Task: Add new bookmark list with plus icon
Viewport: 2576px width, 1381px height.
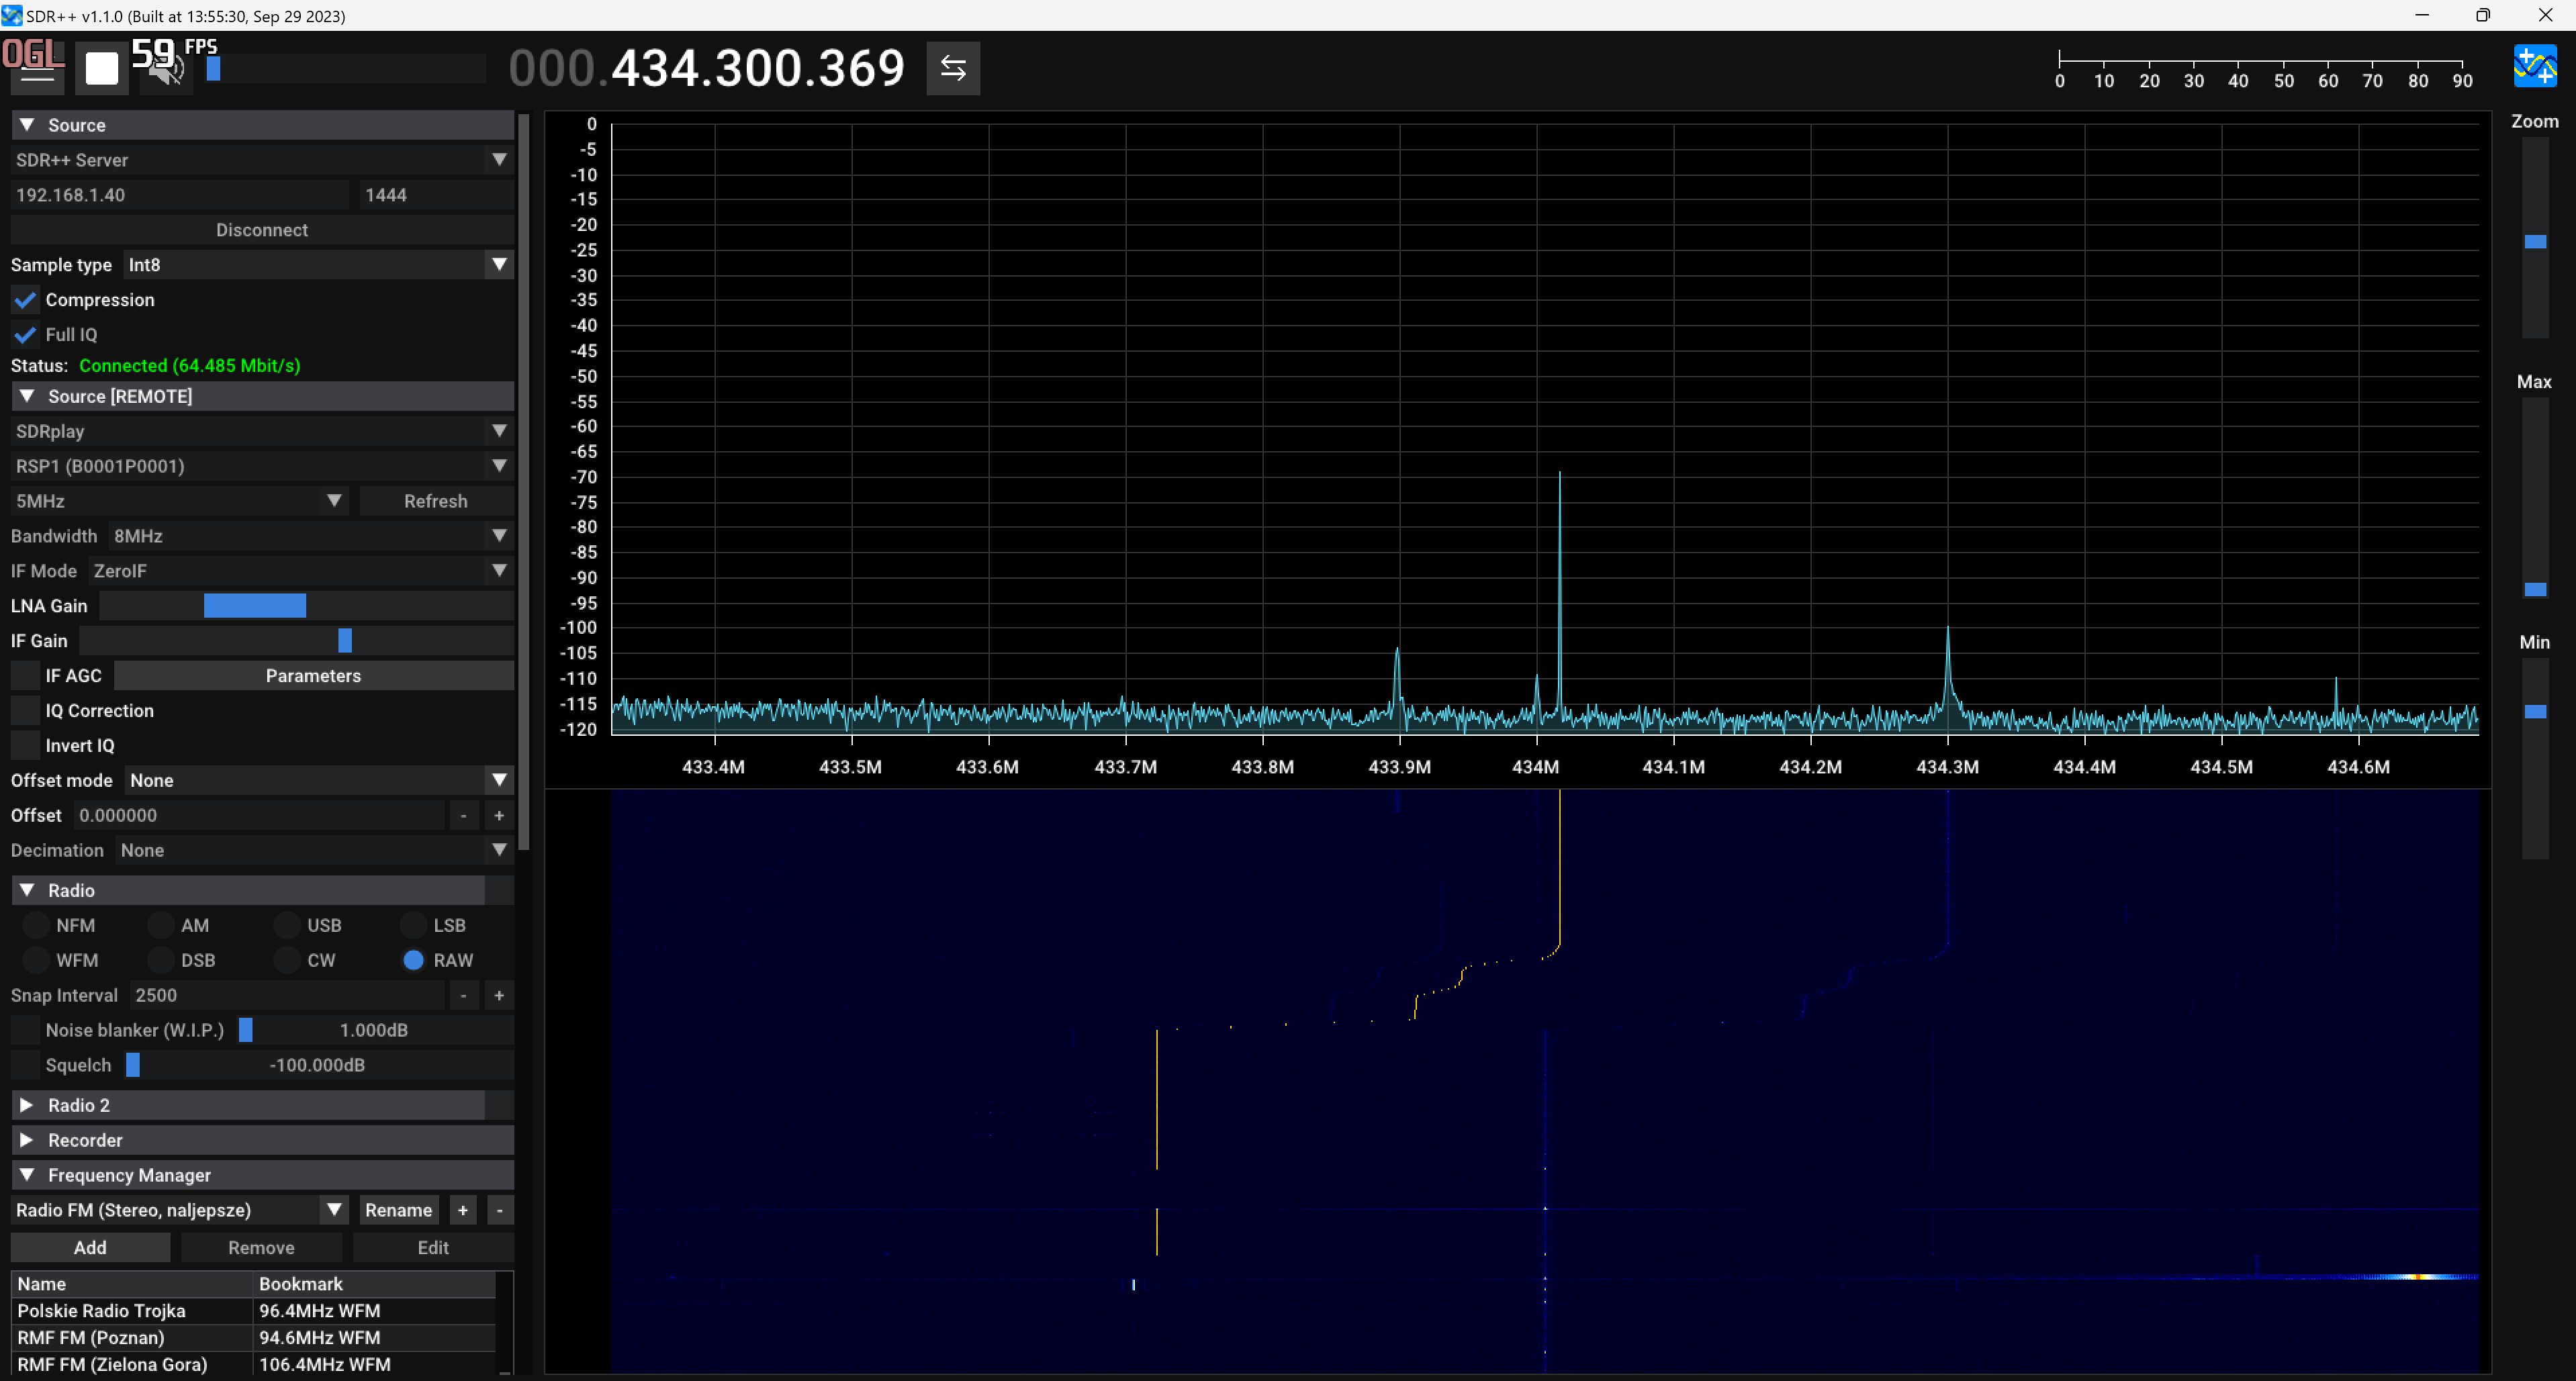Action: [463, 1211]
